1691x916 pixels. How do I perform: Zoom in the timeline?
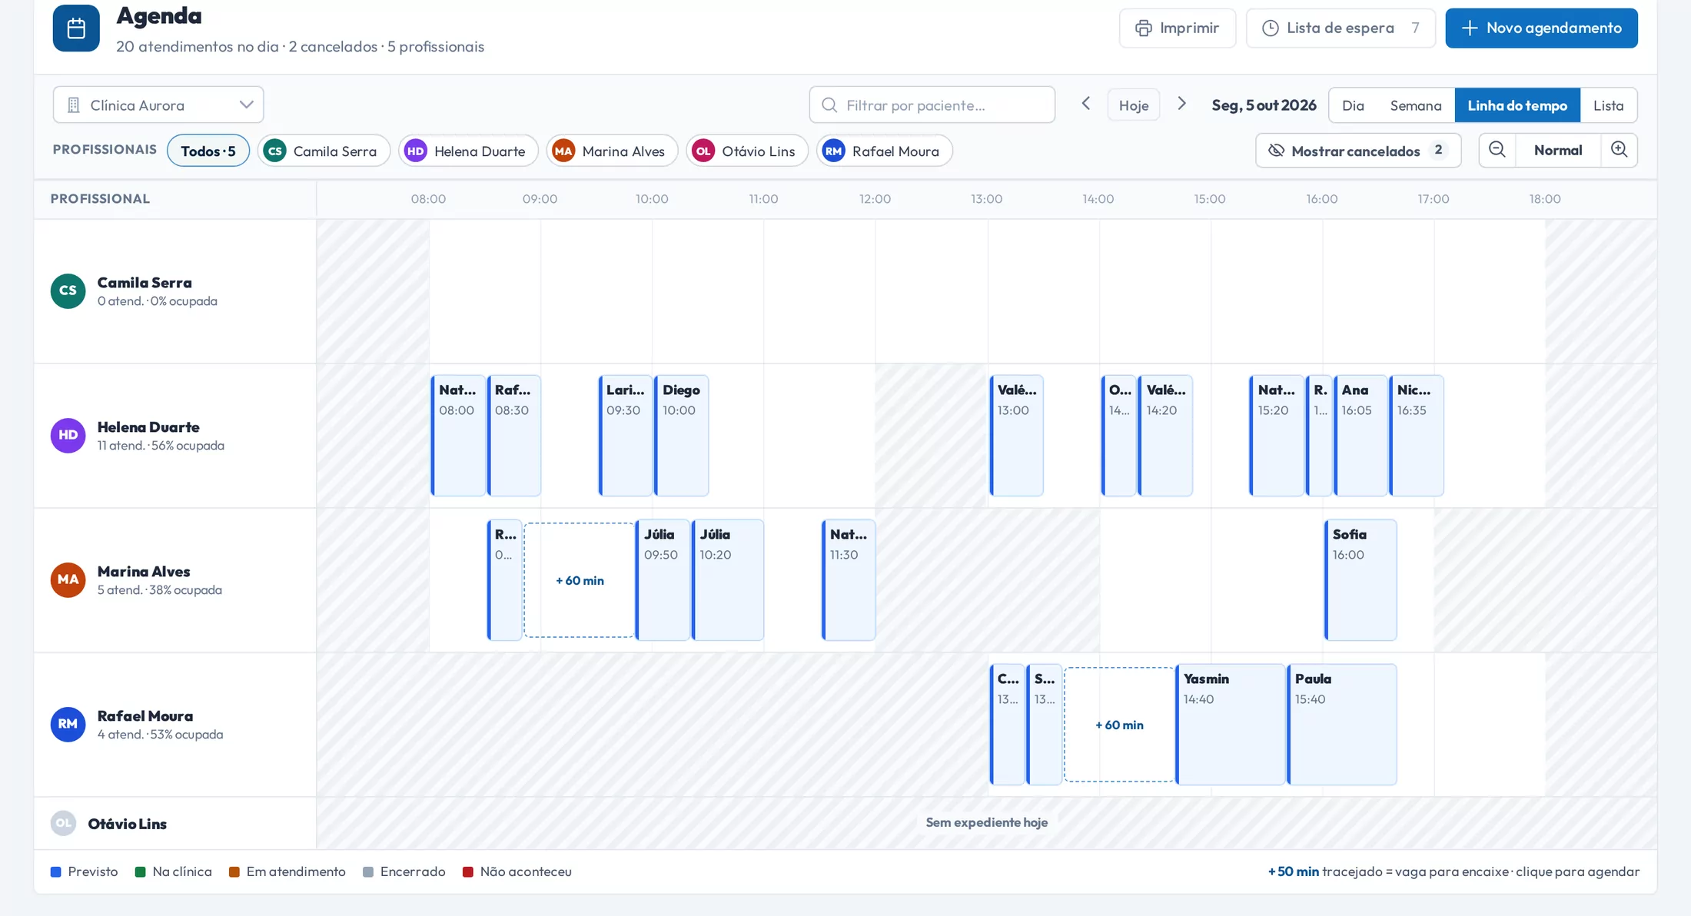coord(1620,150)
